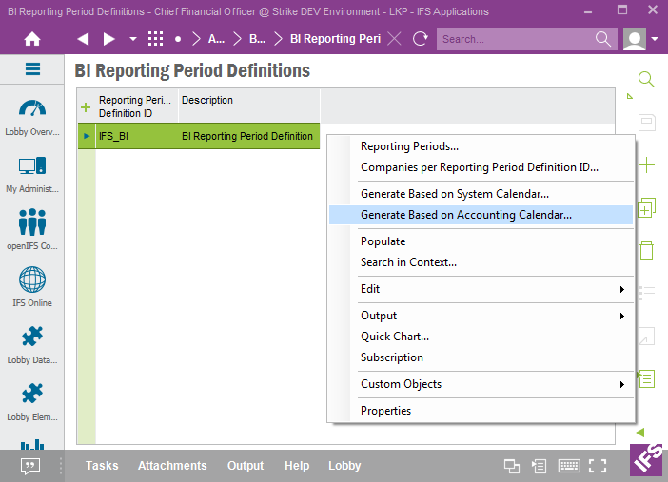Click the full screen icon in bottom bar
The height and width of the screenshot is (482, 668).
[597, 466]
